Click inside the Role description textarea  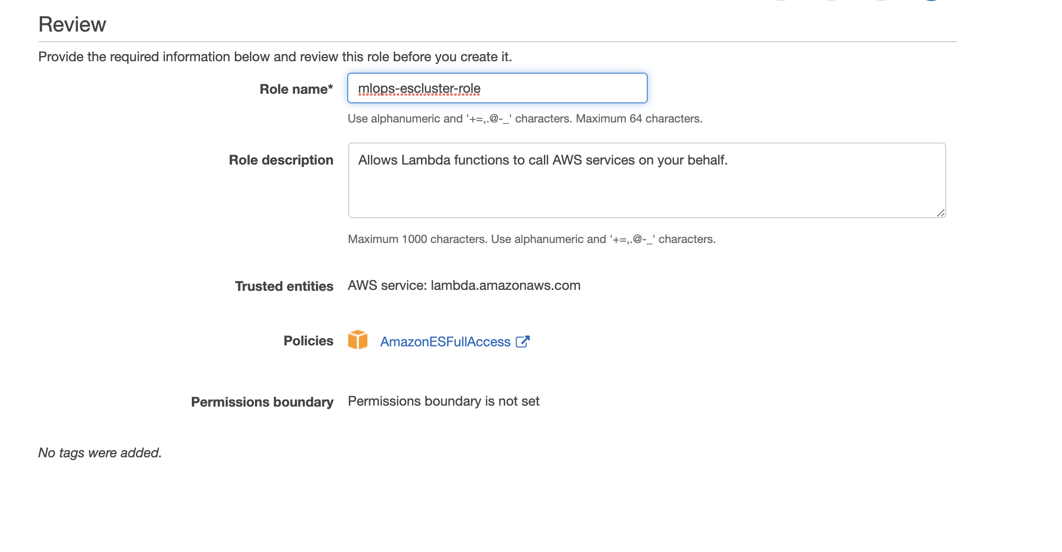point(647,191)
